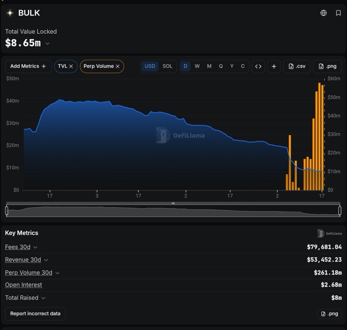Expand Revenue 30d details
This screenshot has width=347, height=330.
46,260
